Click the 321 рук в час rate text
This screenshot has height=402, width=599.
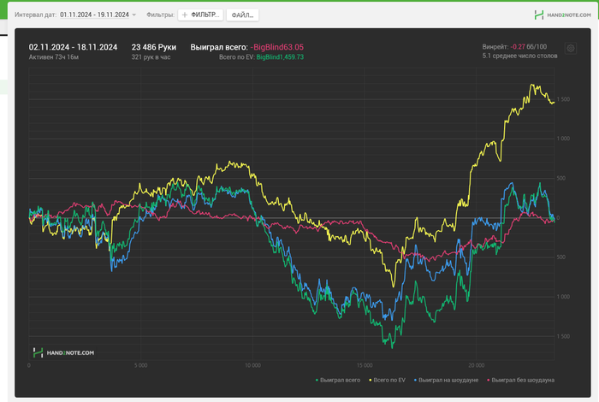pyautogui.click(x=151, y=57)
